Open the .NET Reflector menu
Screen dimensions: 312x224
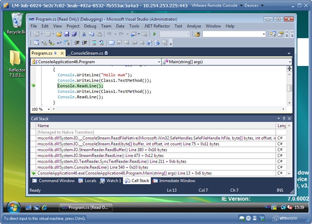[x=157, y=26]
